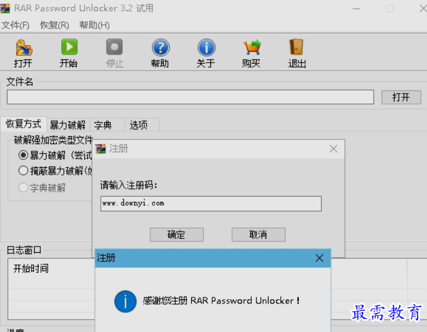Screen dimensions: 427x332
Task: Click the RAR Password Unlocker title bar icon
Action: coord(5,8)
